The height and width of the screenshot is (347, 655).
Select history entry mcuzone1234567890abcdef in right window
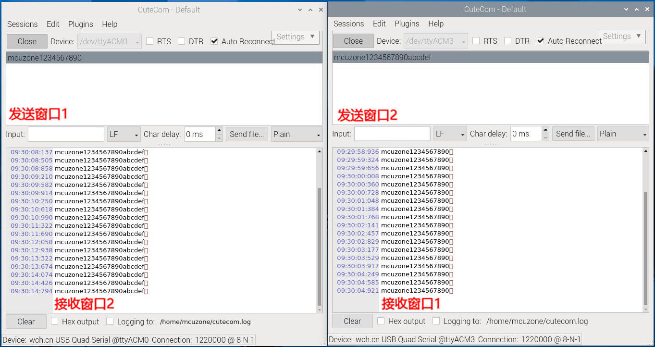point(490,57)
